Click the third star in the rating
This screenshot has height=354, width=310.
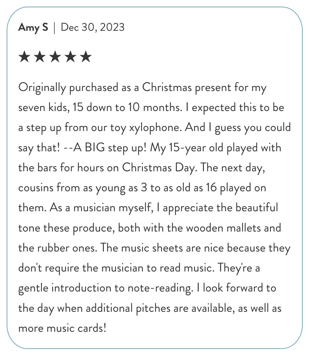(x=55, y=57)
